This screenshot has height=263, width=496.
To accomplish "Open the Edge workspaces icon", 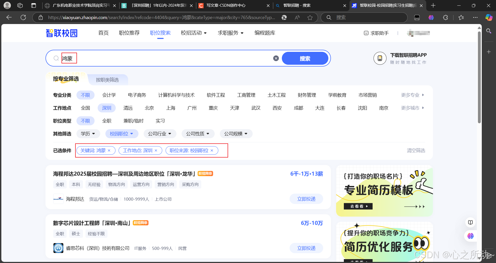I will click(x=20, y=5).
